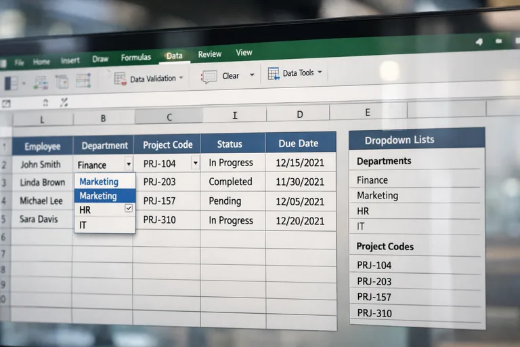Click the Employee header cell
The width and height of the screenshot is (520, 347).
click(x=43, y=146)
